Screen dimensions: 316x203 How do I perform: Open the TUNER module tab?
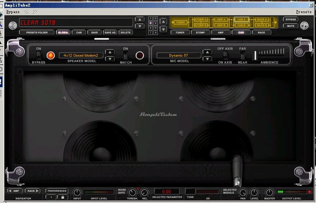(180, 33)
